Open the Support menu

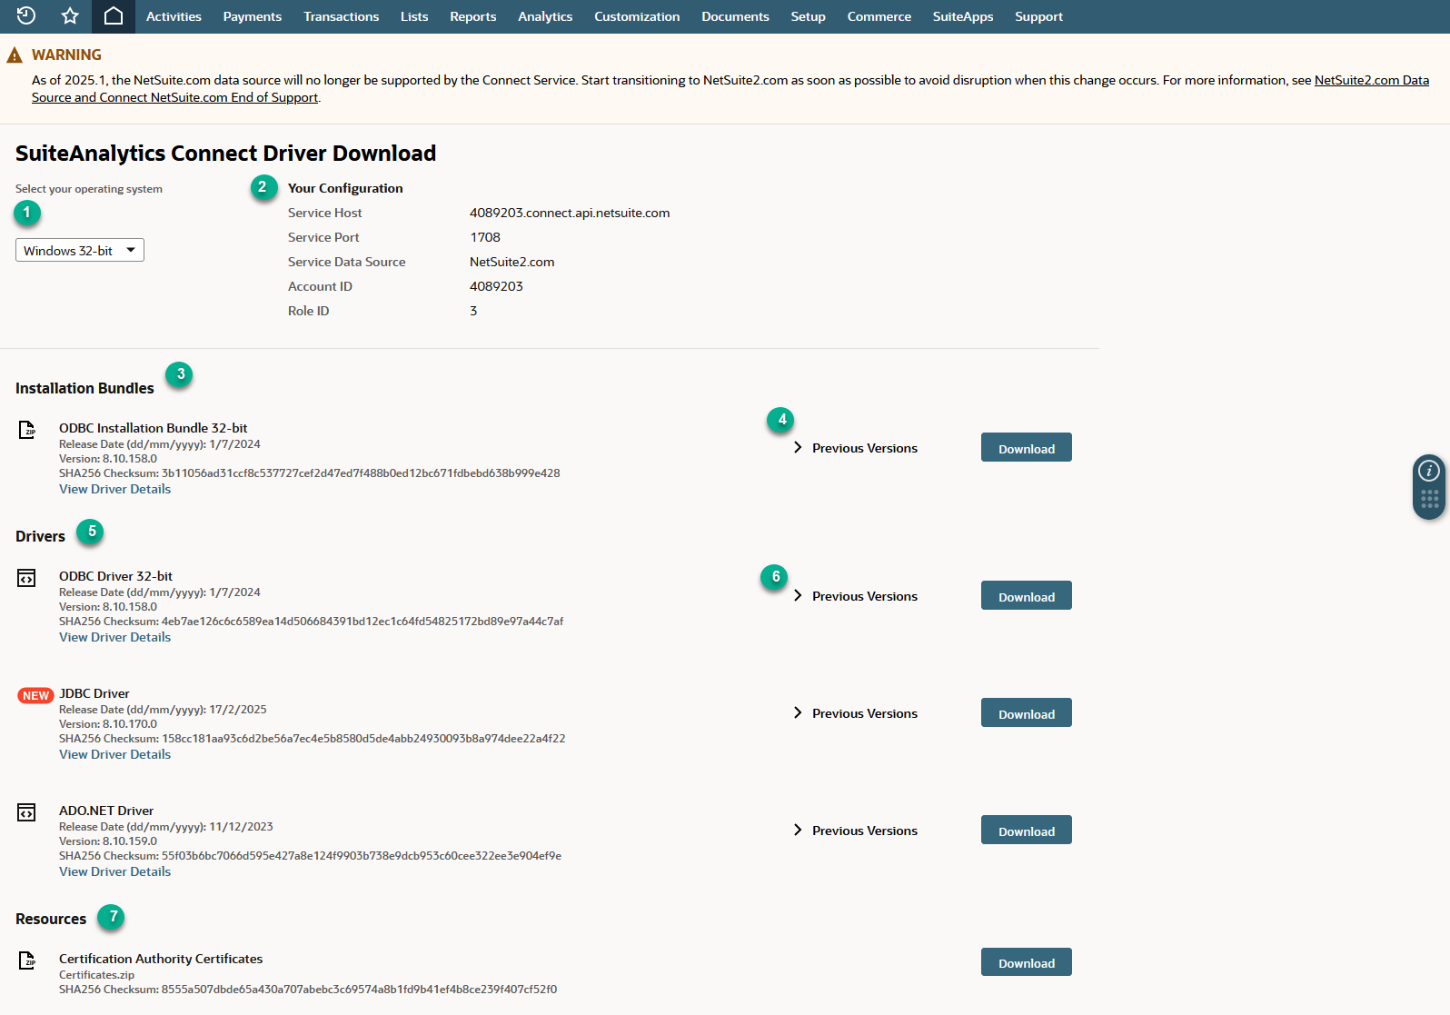[1038, 16]
